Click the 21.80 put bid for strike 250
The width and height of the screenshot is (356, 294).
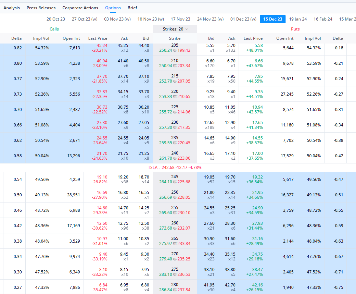click(x=209, y=193)
